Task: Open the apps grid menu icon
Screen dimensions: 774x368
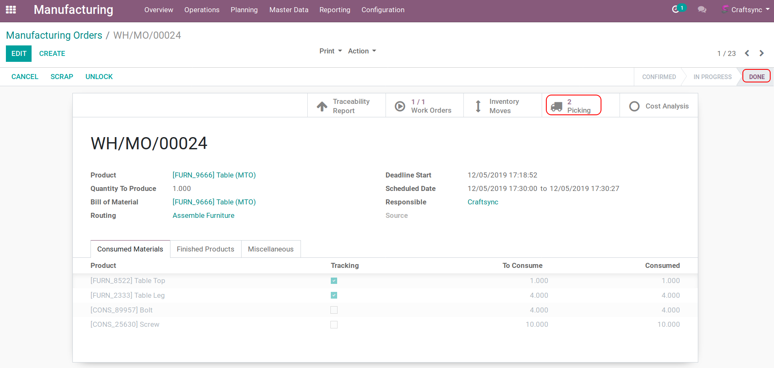Action: [11, 10]
